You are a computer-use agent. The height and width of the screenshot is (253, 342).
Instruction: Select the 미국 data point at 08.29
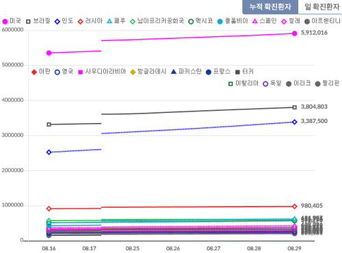coord(295,34)
